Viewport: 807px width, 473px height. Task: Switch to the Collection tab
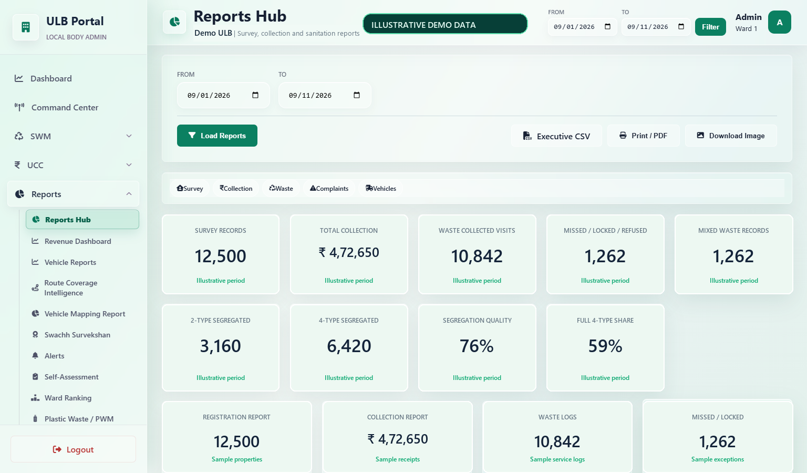(236, 189)
